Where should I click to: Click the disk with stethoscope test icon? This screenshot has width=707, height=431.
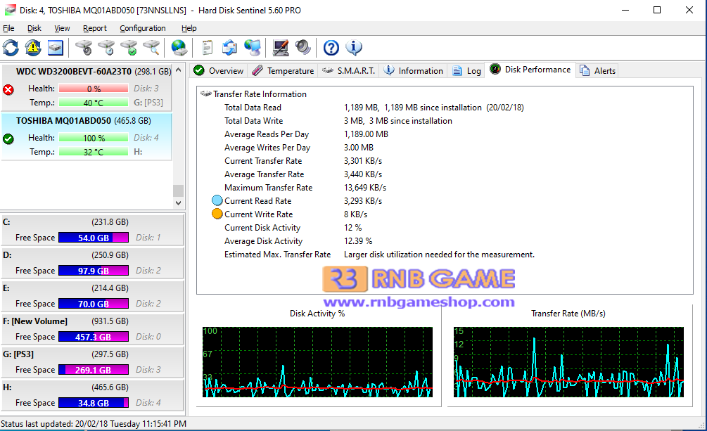(84, 47)
